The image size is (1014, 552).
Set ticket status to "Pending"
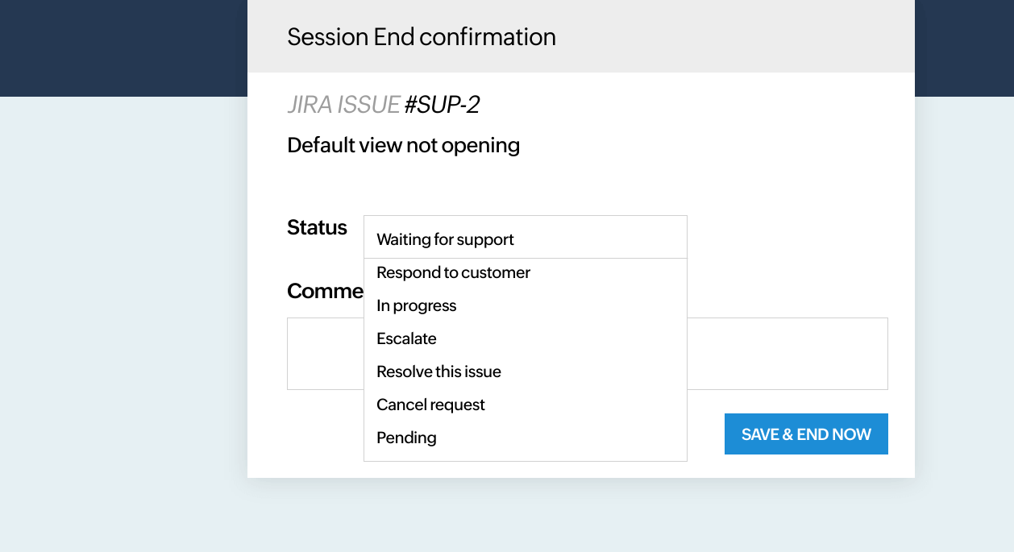point(406,438)
